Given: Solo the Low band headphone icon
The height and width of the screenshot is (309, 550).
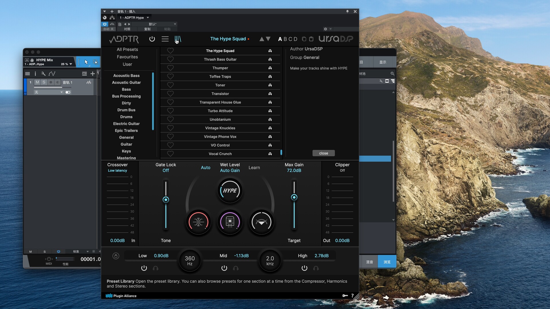Looking at the screenshot, I should [156, 268].
